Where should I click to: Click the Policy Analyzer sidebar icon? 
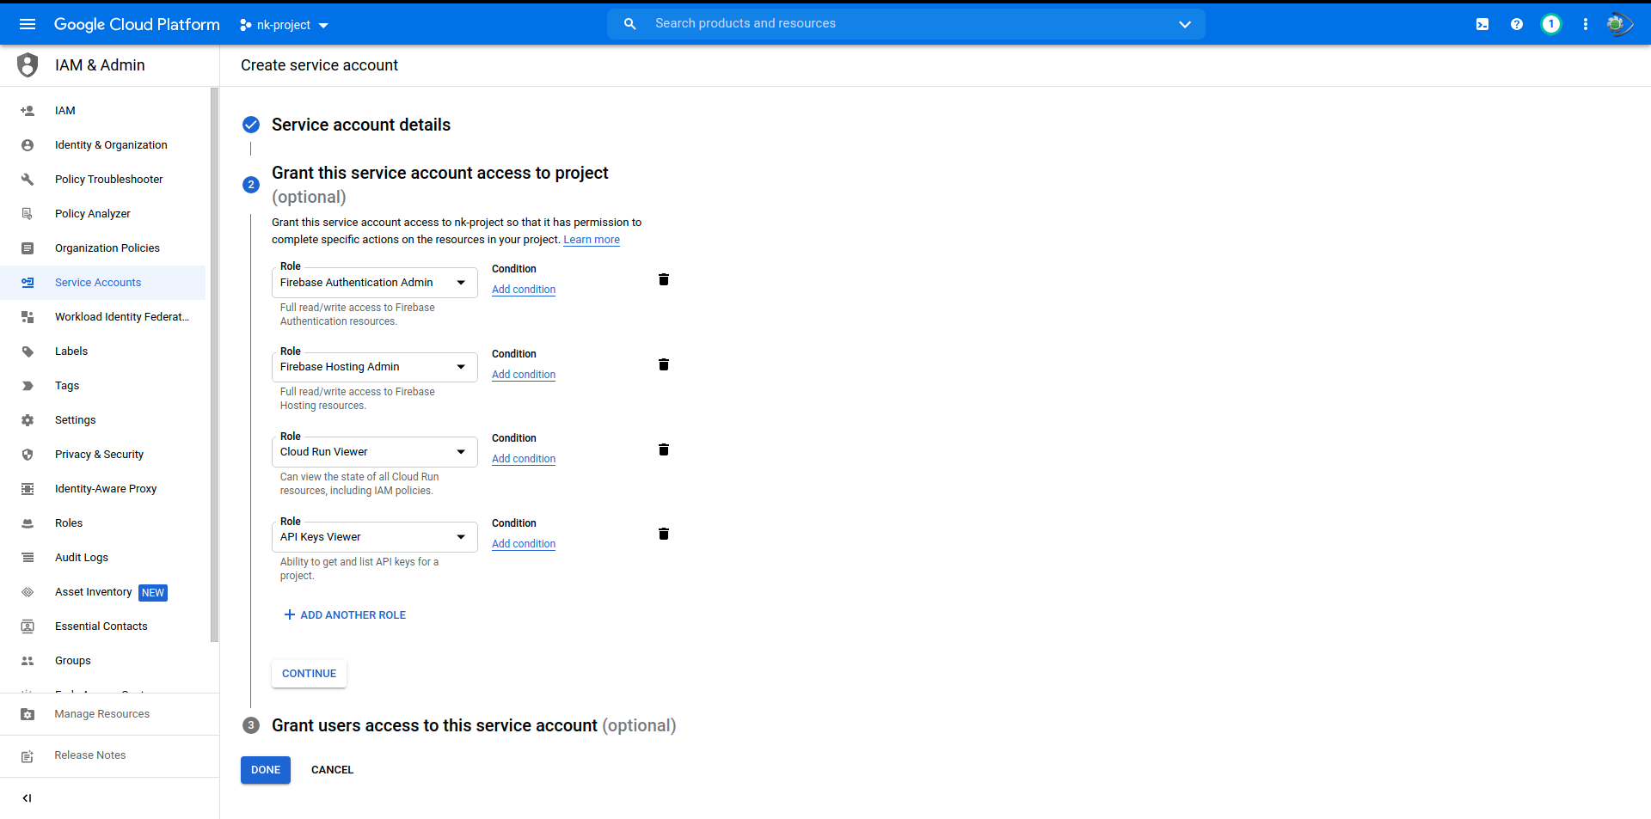click(x=28, y=214)
